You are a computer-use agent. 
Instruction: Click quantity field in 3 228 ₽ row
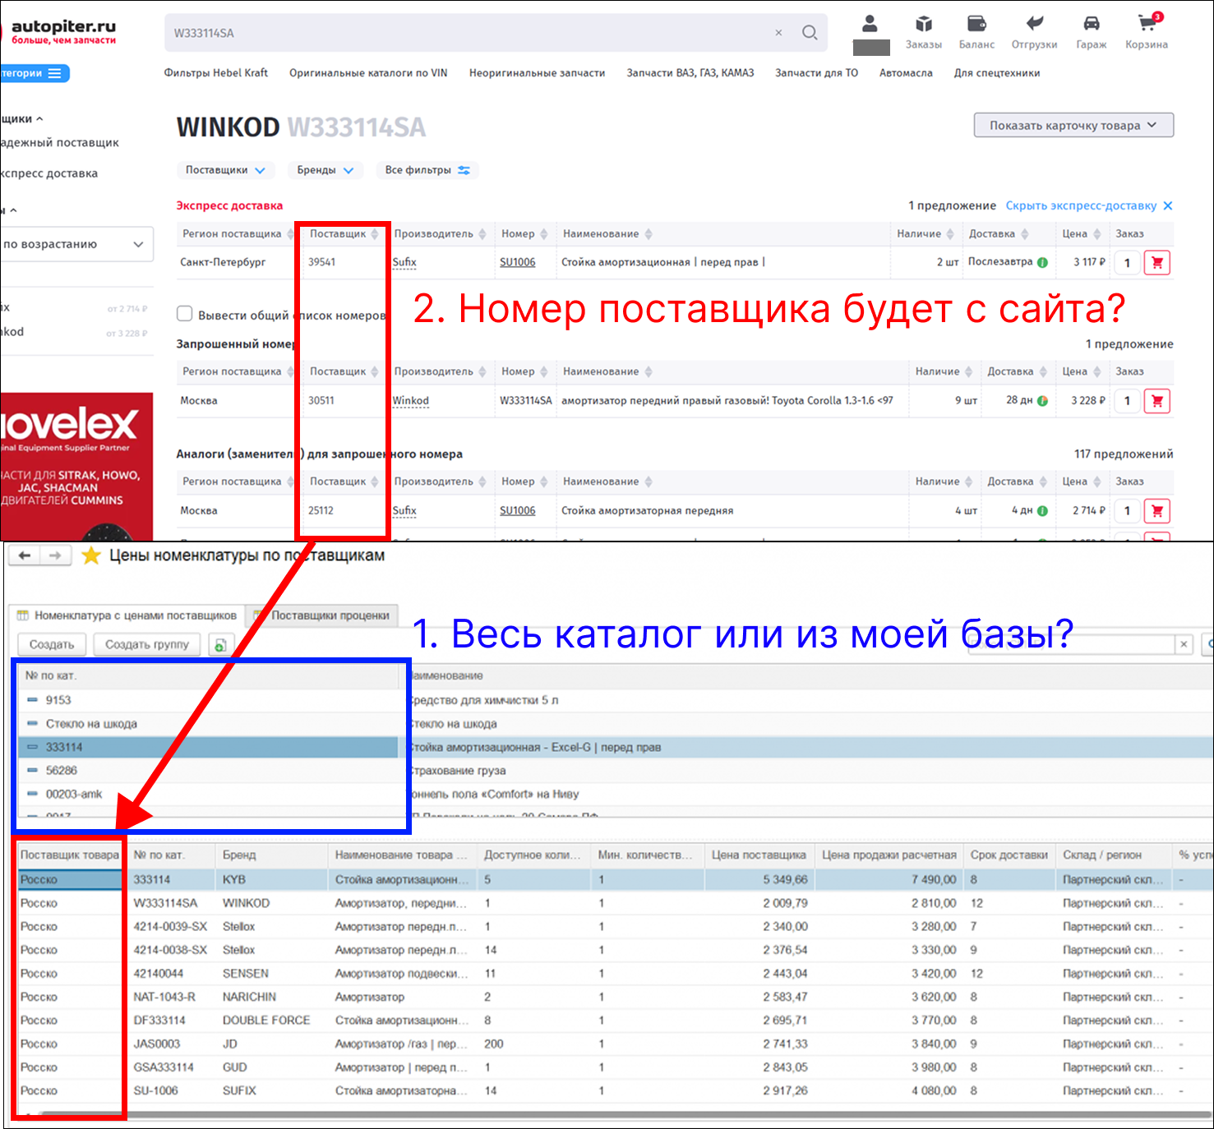1127,401
